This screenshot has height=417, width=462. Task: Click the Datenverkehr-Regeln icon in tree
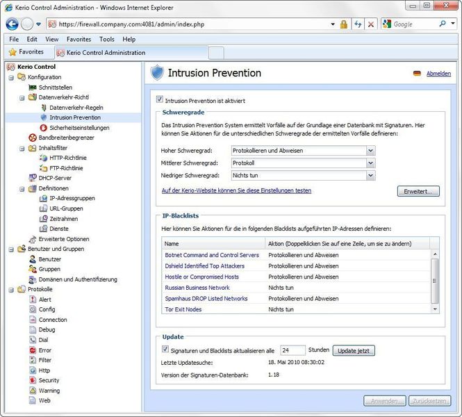click(x=44, y=108)
